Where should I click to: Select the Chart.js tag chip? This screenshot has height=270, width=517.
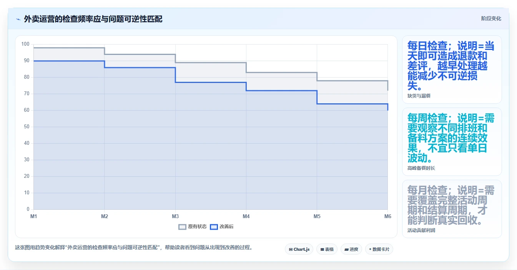pos(299,249)
